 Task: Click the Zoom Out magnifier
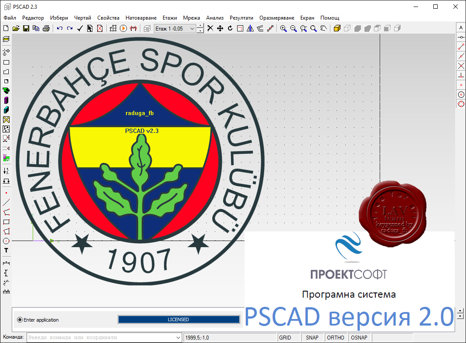293,28
